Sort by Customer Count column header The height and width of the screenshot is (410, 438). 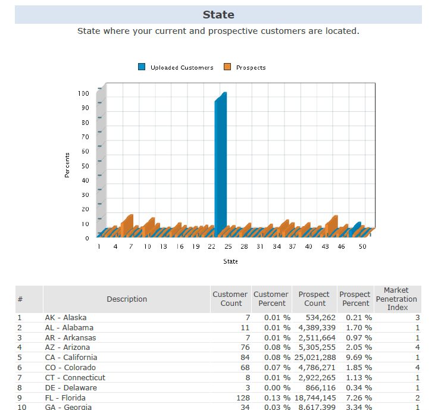pos(230,299)
